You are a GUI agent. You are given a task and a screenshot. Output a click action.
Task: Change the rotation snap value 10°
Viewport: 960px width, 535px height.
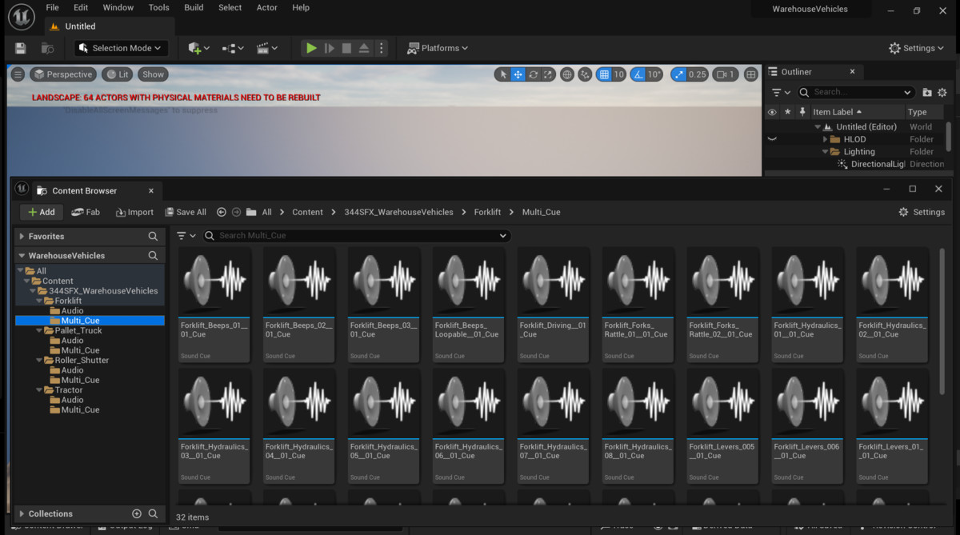[x=654, y=74]
